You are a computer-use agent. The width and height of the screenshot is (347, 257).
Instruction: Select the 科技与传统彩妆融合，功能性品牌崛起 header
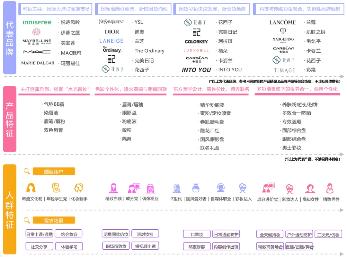pyautogui.click(x=299, y=9)
